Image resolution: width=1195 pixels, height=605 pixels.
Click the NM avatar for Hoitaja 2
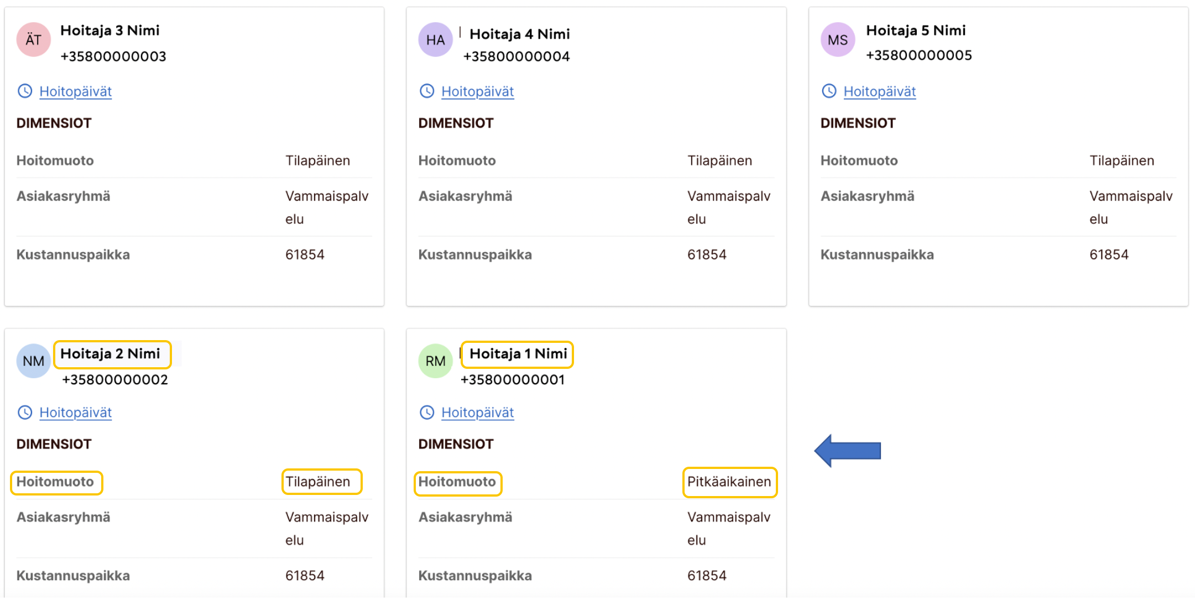pyautogui.click(x=34, y=361)
